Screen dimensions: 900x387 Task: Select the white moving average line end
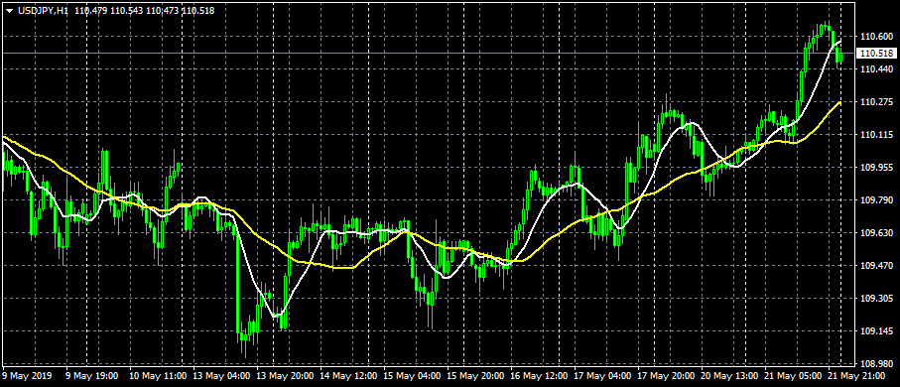(x=840, y=42)
